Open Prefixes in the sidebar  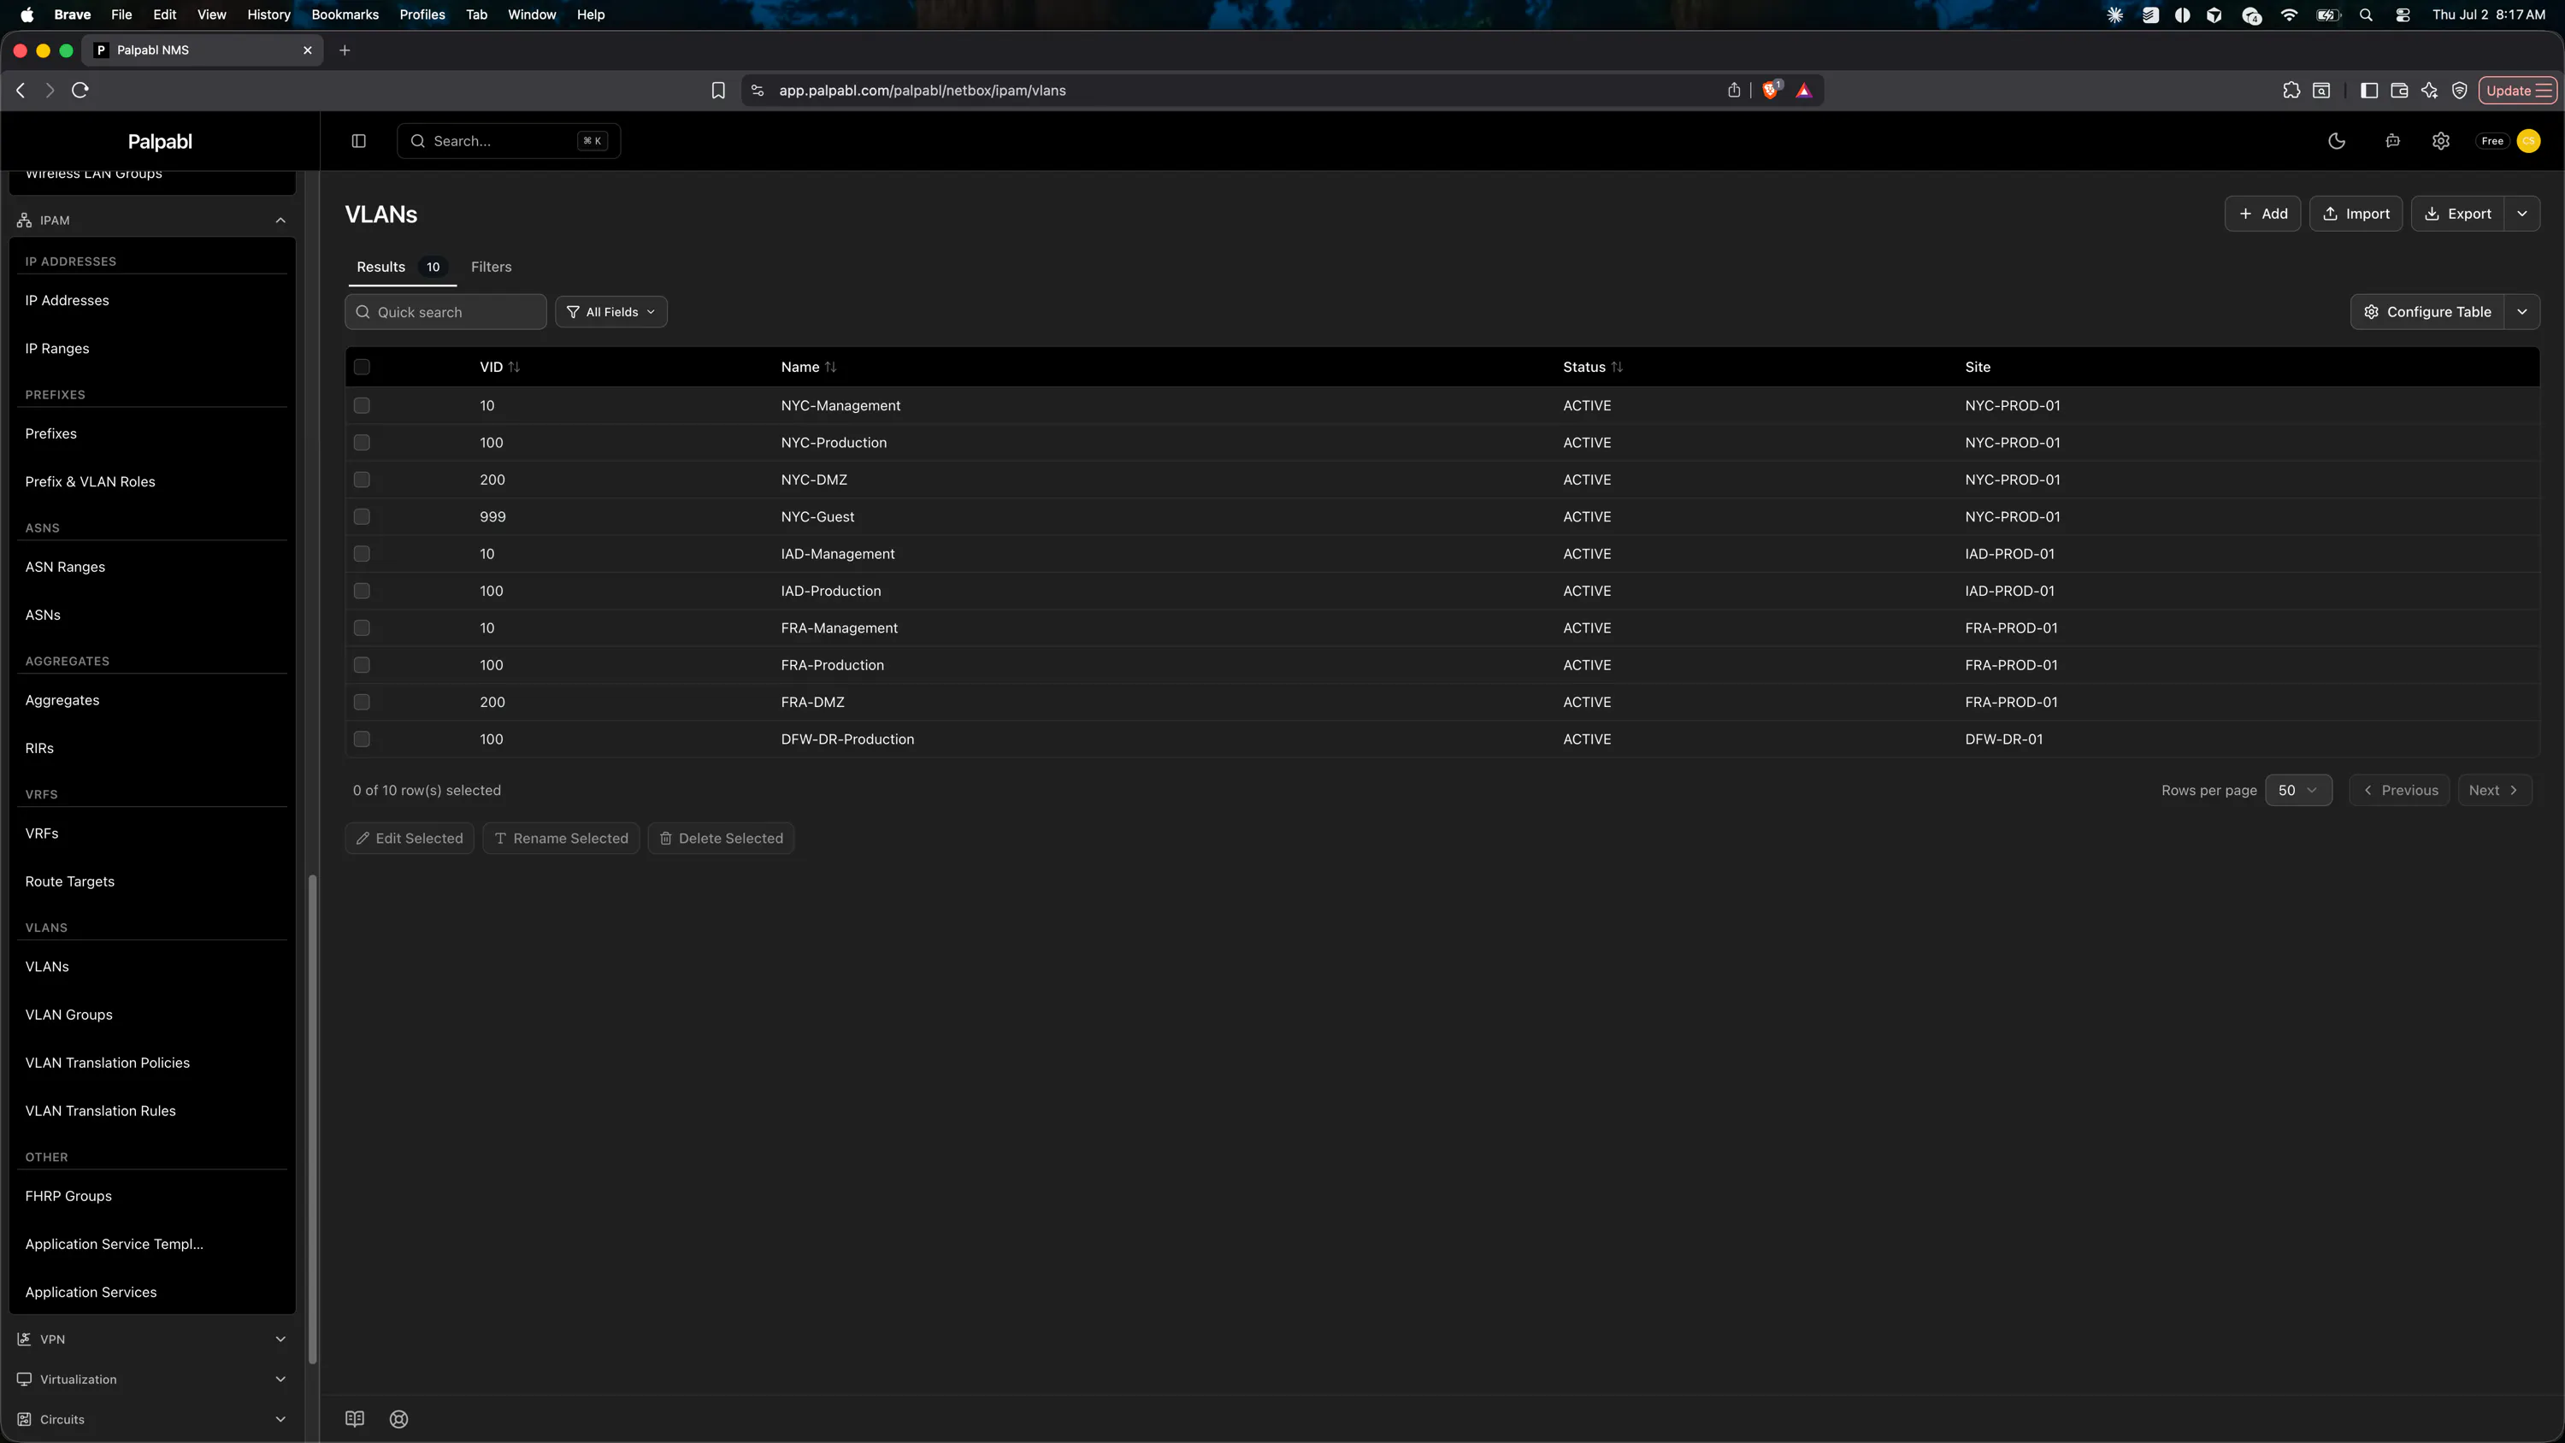pos(50,434)
